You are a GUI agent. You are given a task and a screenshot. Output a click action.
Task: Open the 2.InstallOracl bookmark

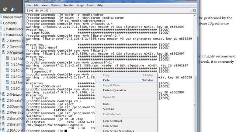[x=13, y=35]
